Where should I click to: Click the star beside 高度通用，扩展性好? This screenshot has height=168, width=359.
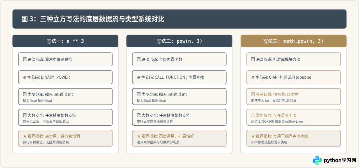139,136
